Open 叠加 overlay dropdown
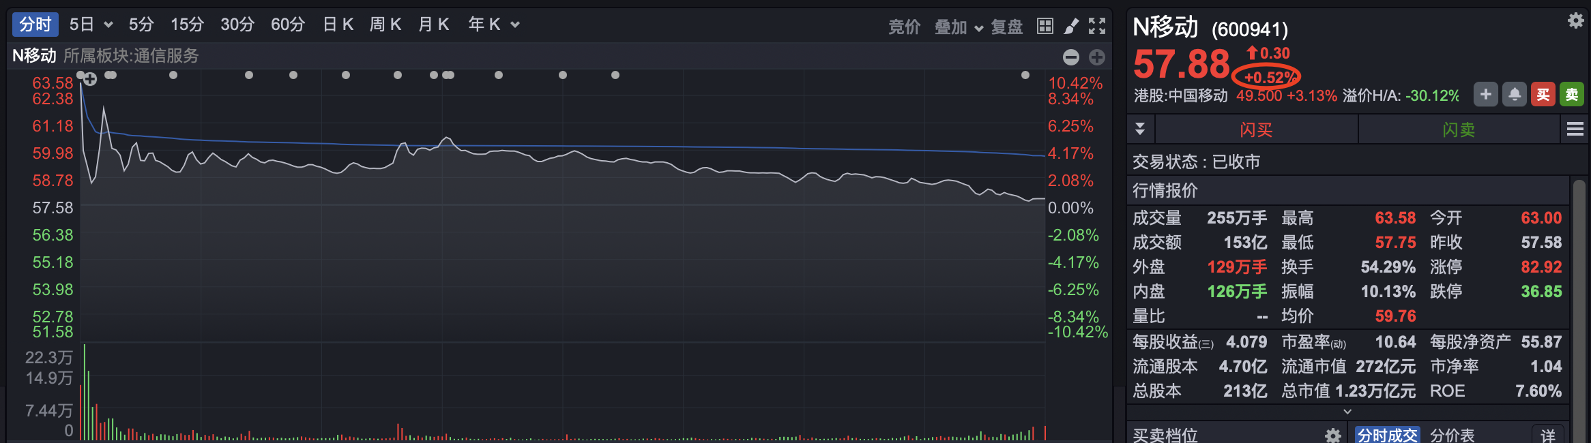The height and width of the screenshot is (443, 1591). tap(959, 27)
